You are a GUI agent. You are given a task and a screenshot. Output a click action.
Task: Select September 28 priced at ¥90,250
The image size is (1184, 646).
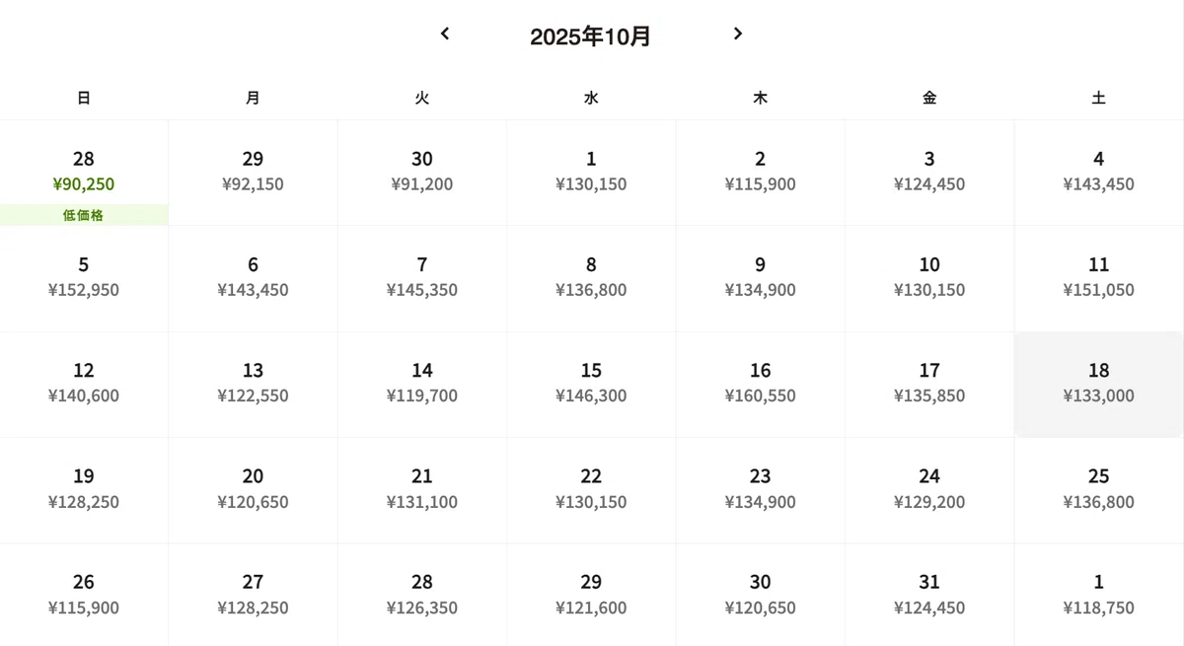pyautogui.click(x=84, y=173)
